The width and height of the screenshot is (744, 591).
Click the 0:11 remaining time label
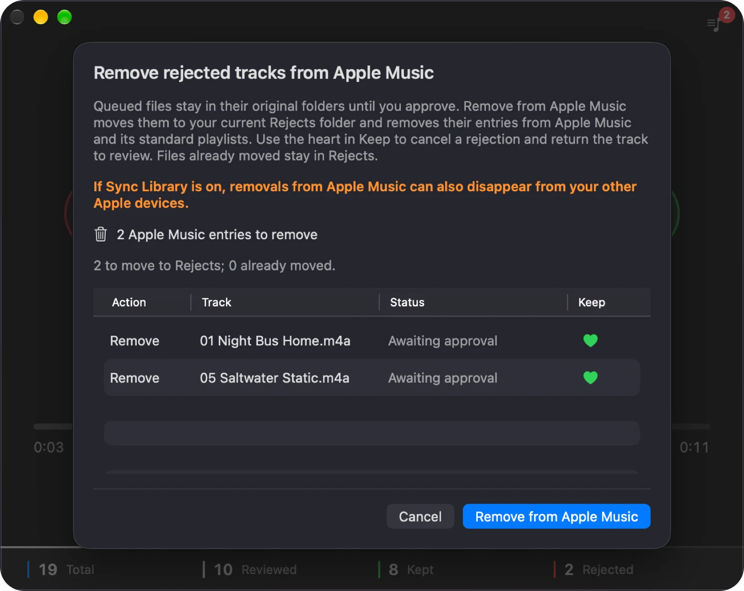694,447
